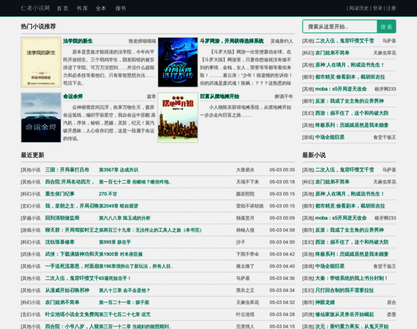Open the 法学院的新生 title link
The image size is (417, 329).
78,41
